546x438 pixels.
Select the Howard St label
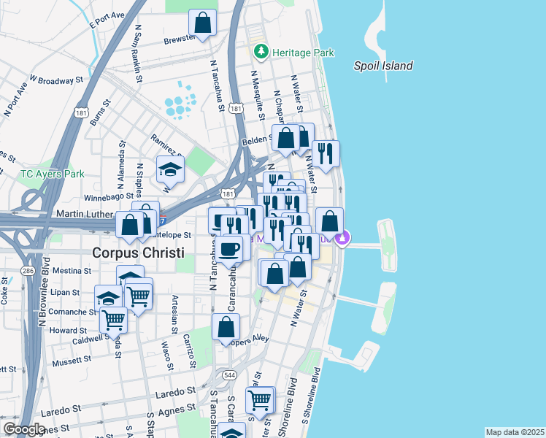click(68, 331)
